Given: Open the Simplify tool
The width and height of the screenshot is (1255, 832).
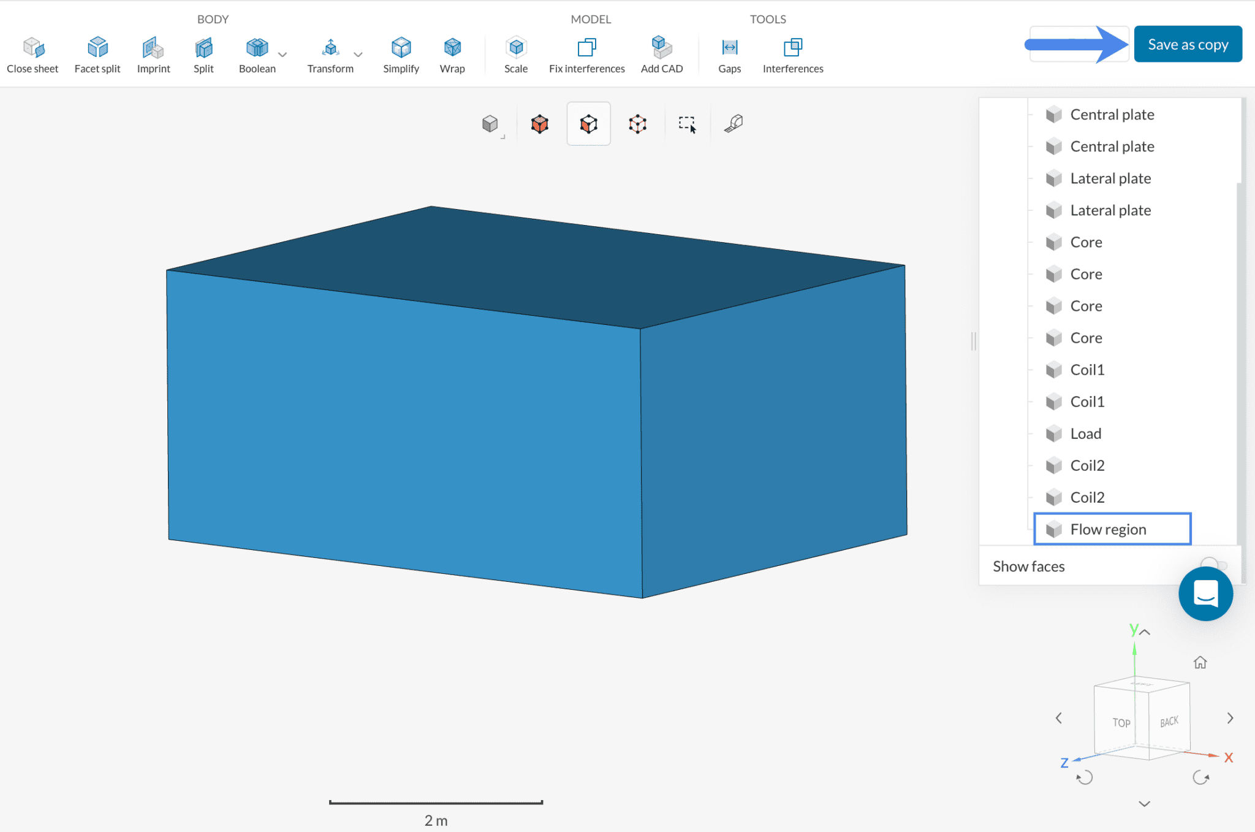Looking at the screenshot, I should tap(401, 54).
